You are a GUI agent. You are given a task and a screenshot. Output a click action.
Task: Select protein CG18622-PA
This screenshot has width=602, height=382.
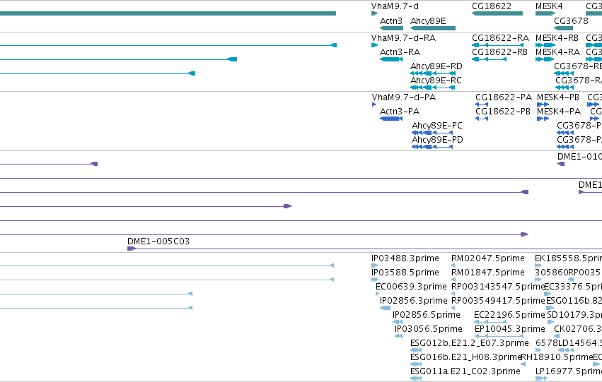click(x=482, y=105)
